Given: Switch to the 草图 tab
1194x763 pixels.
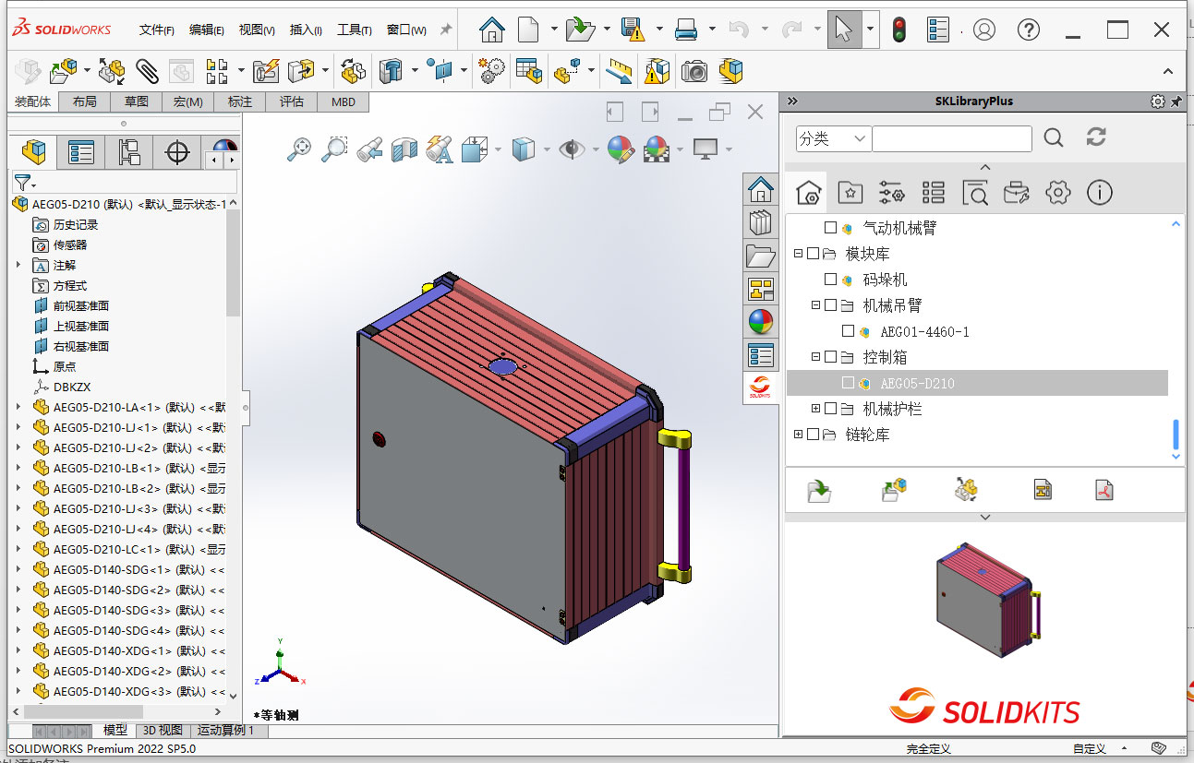Looking at the screenshot, I should (x=136, y=101).
